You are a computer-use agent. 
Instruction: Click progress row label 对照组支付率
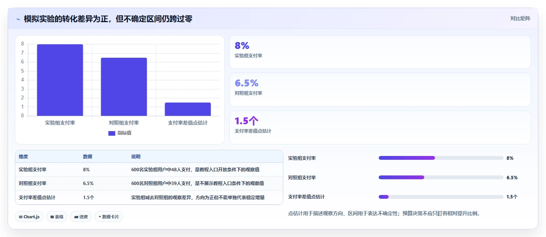[x=302, y=177]
